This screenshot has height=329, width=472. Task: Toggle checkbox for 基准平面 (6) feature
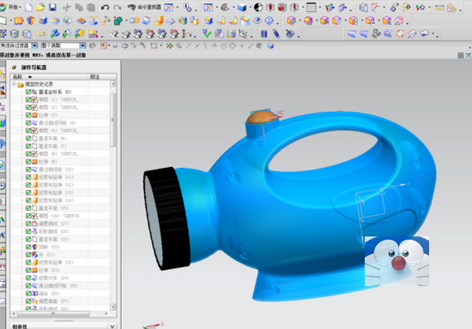[x=28, y=138]
